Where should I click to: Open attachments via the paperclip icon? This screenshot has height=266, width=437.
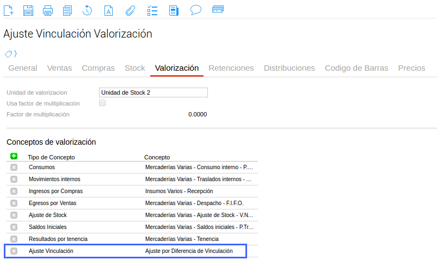click(x=130, y=10)
